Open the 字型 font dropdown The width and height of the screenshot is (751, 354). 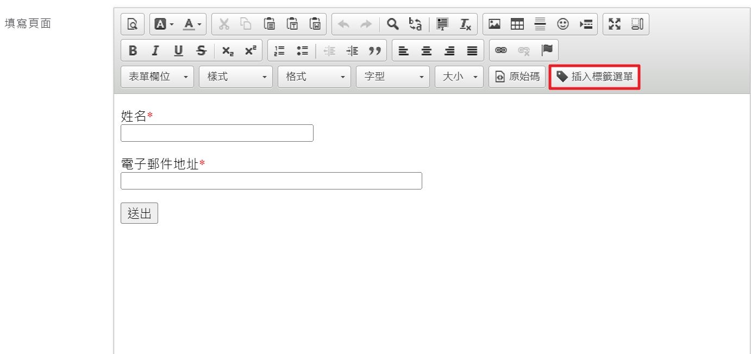click(x=393, y=77)
